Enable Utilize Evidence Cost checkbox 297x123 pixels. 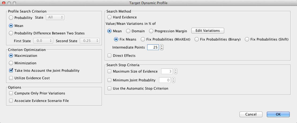11,78
